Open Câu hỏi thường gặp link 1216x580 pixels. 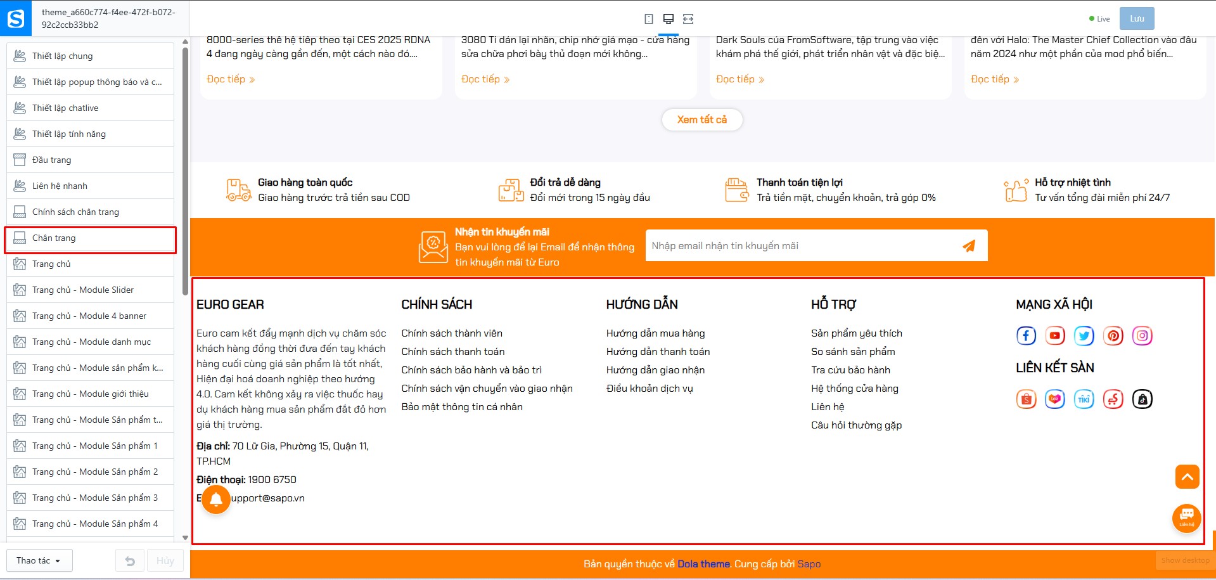point(857,425)
